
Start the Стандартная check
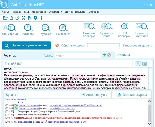pyautogui.click(x=10, y=30)
